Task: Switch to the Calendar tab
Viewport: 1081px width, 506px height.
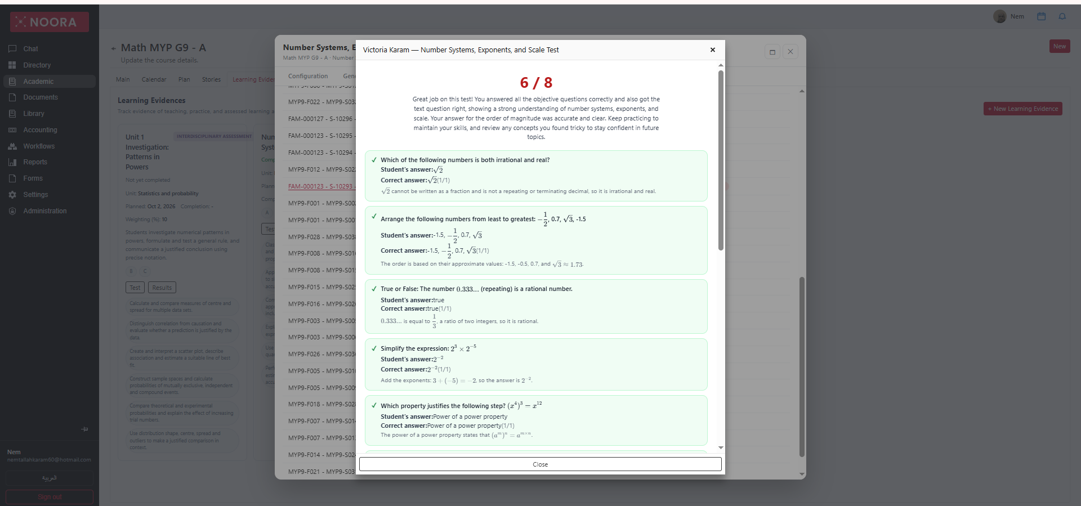Action: tap(154, 80)
